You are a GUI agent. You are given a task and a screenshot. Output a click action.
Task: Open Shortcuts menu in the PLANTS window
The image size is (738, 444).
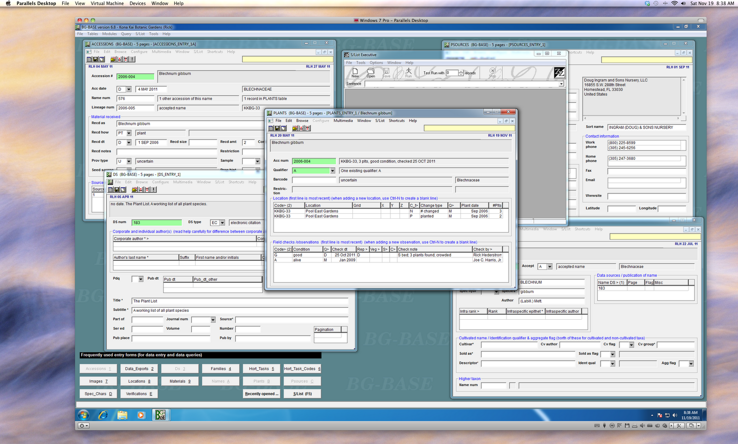coord(396,121)
